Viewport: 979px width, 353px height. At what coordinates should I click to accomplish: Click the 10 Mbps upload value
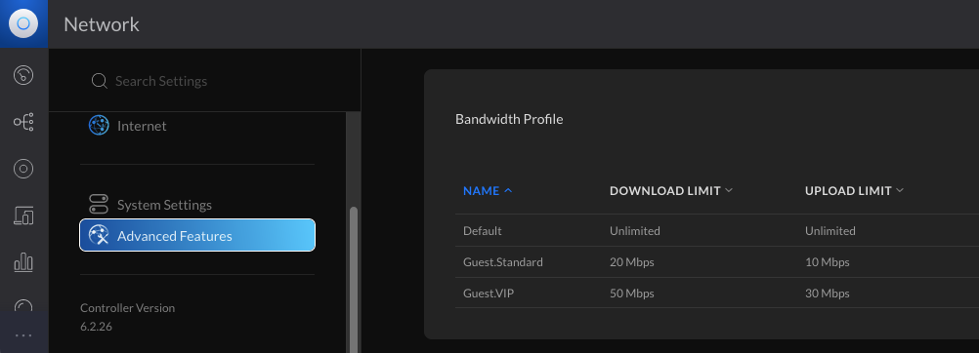pyautogui.click(x=828, y=262)
